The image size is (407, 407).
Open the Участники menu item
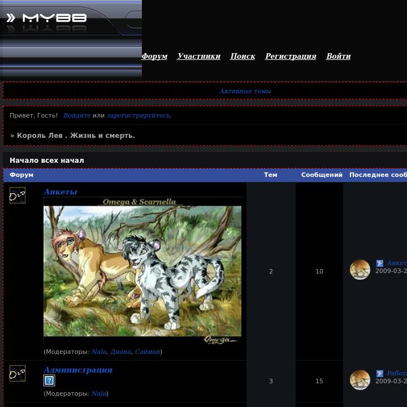coord(199,56)
